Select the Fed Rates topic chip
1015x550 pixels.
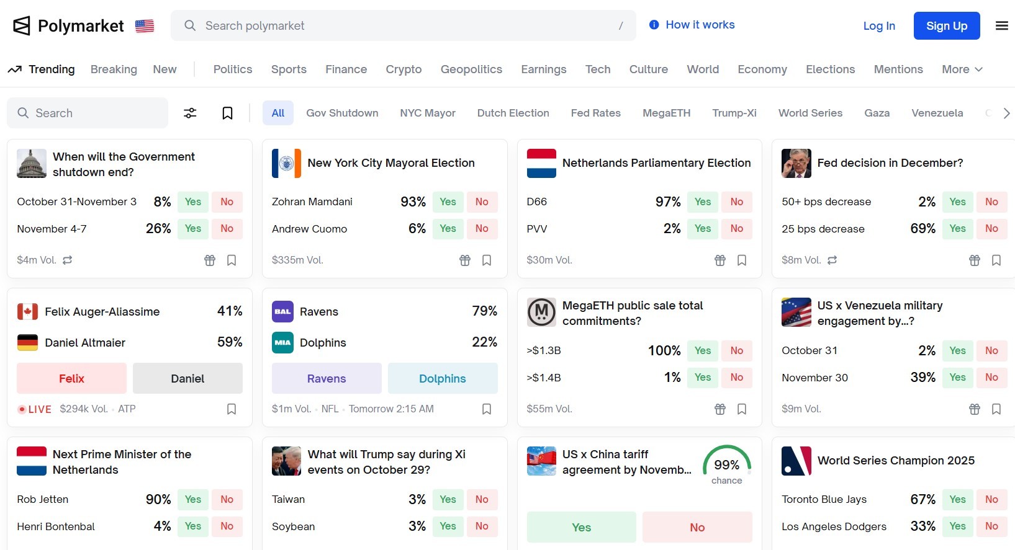tap(595, 113)
